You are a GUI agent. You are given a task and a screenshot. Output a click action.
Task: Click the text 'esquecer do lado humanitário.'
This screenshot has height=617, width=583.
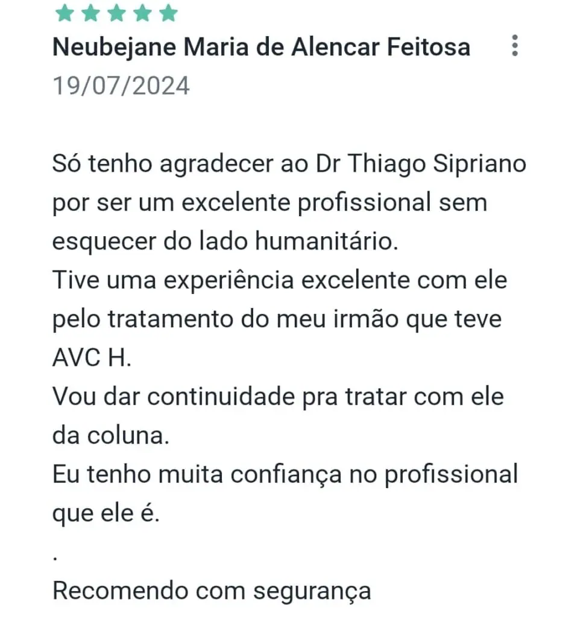tap(225, 241)
